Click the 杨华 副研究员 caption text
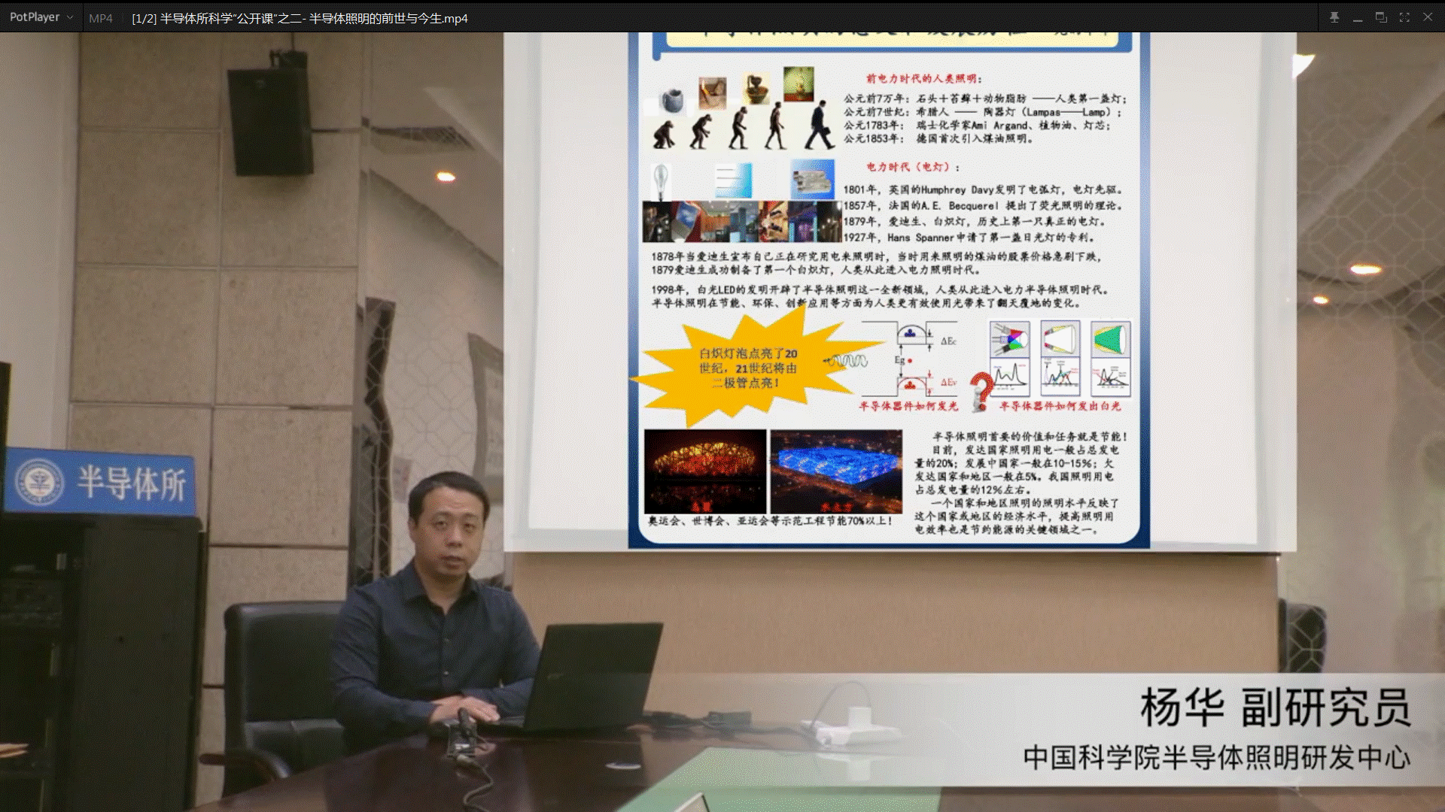1445x812 pixels. 1275,707
